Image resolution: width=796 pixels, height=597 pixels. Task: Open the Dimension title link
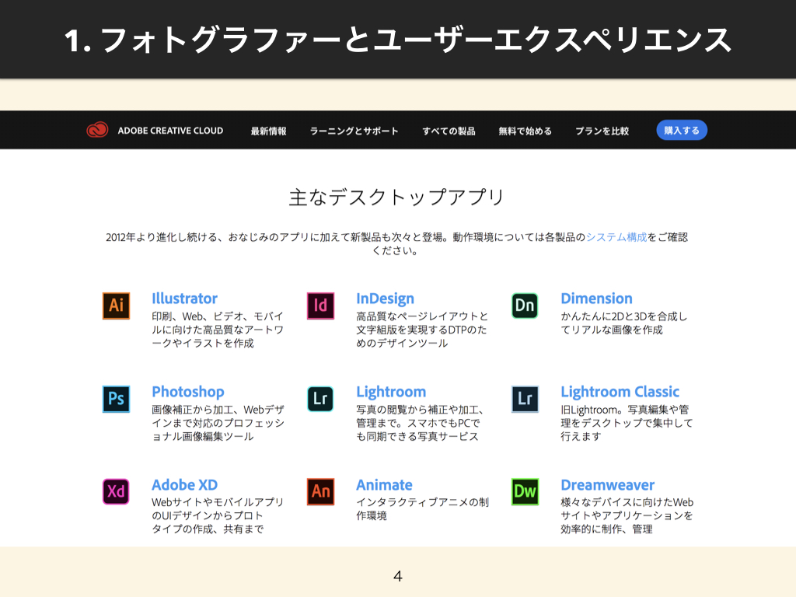(x=596, y=298)
